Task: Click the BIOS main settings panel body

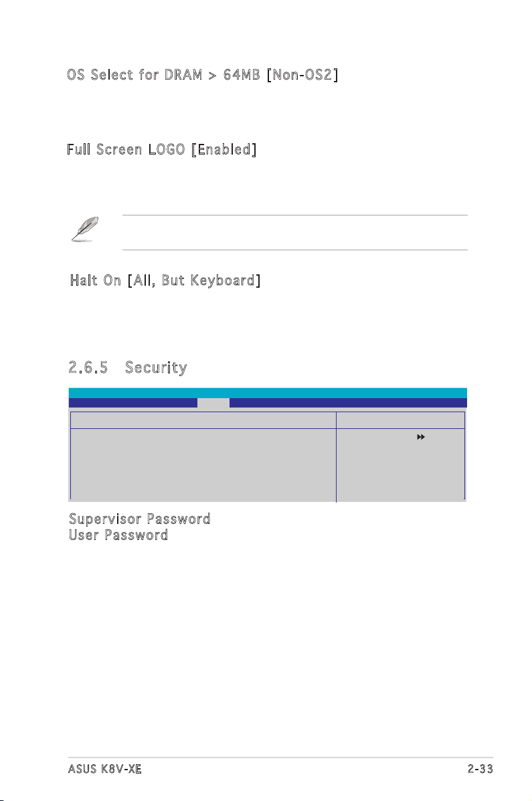Action: tap(203, 465)
